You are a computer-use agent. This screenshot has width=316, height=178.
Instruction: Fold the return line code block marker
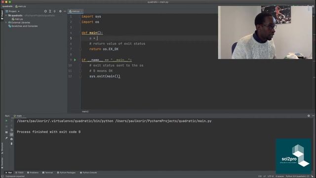(x=80, y=49)
